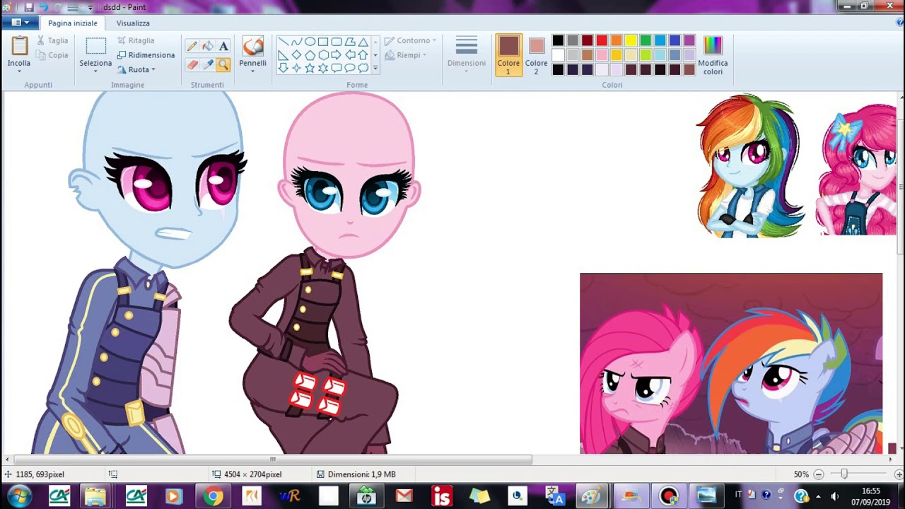This screenshot has width=905, height=509.
Task: Open the Incolla dropdown arrow
Action: (x=19, y=71)
